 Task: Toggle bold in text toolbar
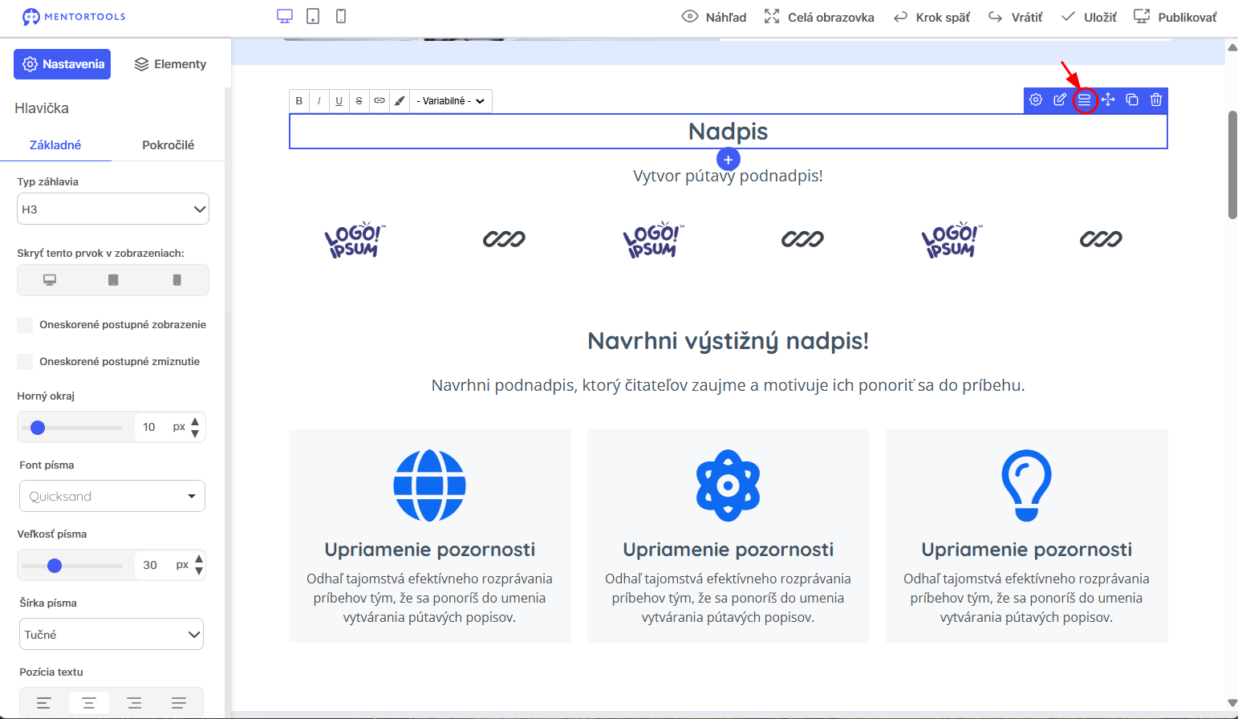pos(299,101)
